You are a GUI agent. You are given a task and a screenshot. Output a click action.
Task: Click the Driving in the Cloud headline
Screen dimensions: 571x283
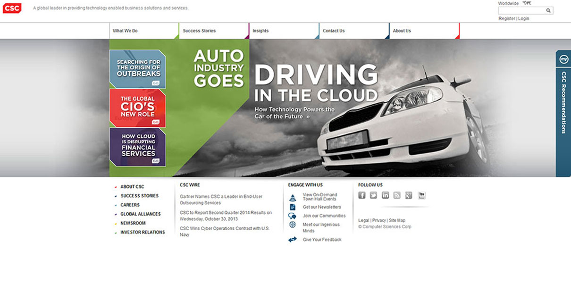point(316,83)
